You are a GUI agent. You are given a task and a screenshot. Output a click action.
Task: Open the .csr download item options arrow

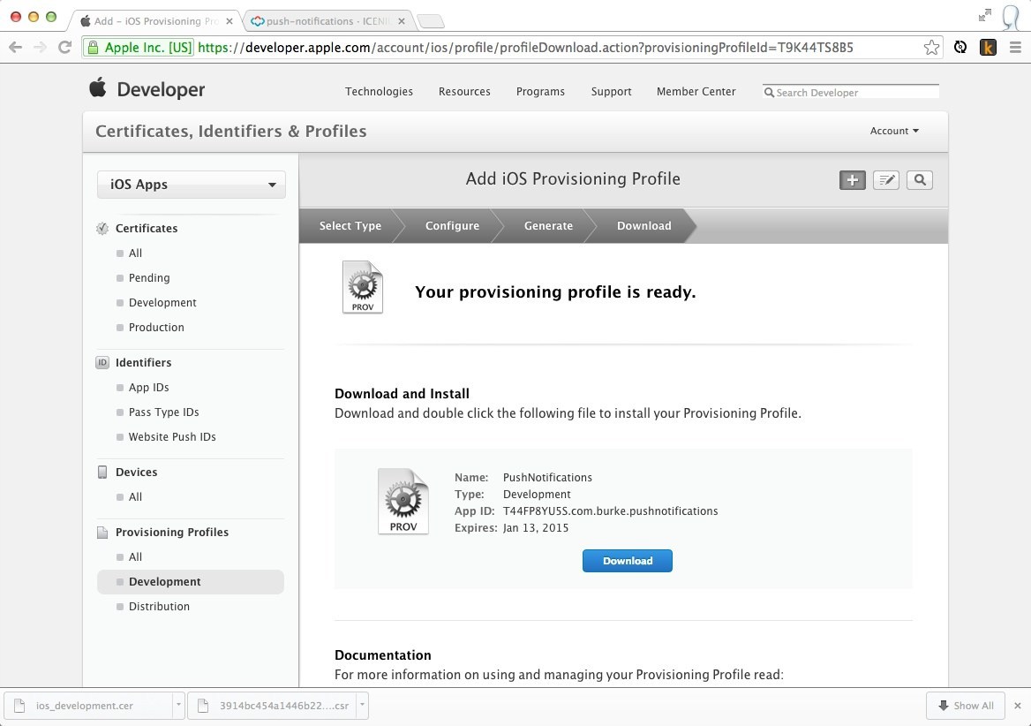point(362,706)
